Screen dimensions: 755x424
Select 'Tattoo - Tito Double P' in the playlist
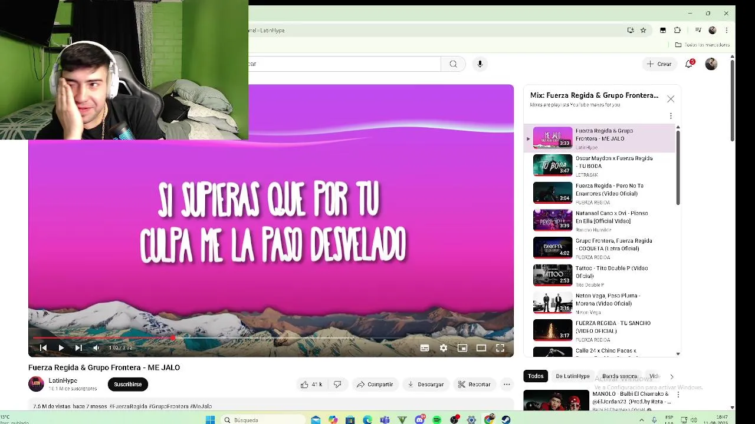click(599, 276)
